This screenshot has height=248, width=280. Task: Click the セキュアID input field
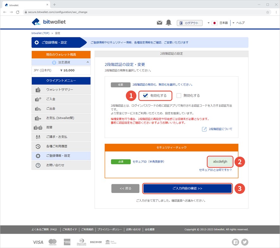click(x=220, y=162)
